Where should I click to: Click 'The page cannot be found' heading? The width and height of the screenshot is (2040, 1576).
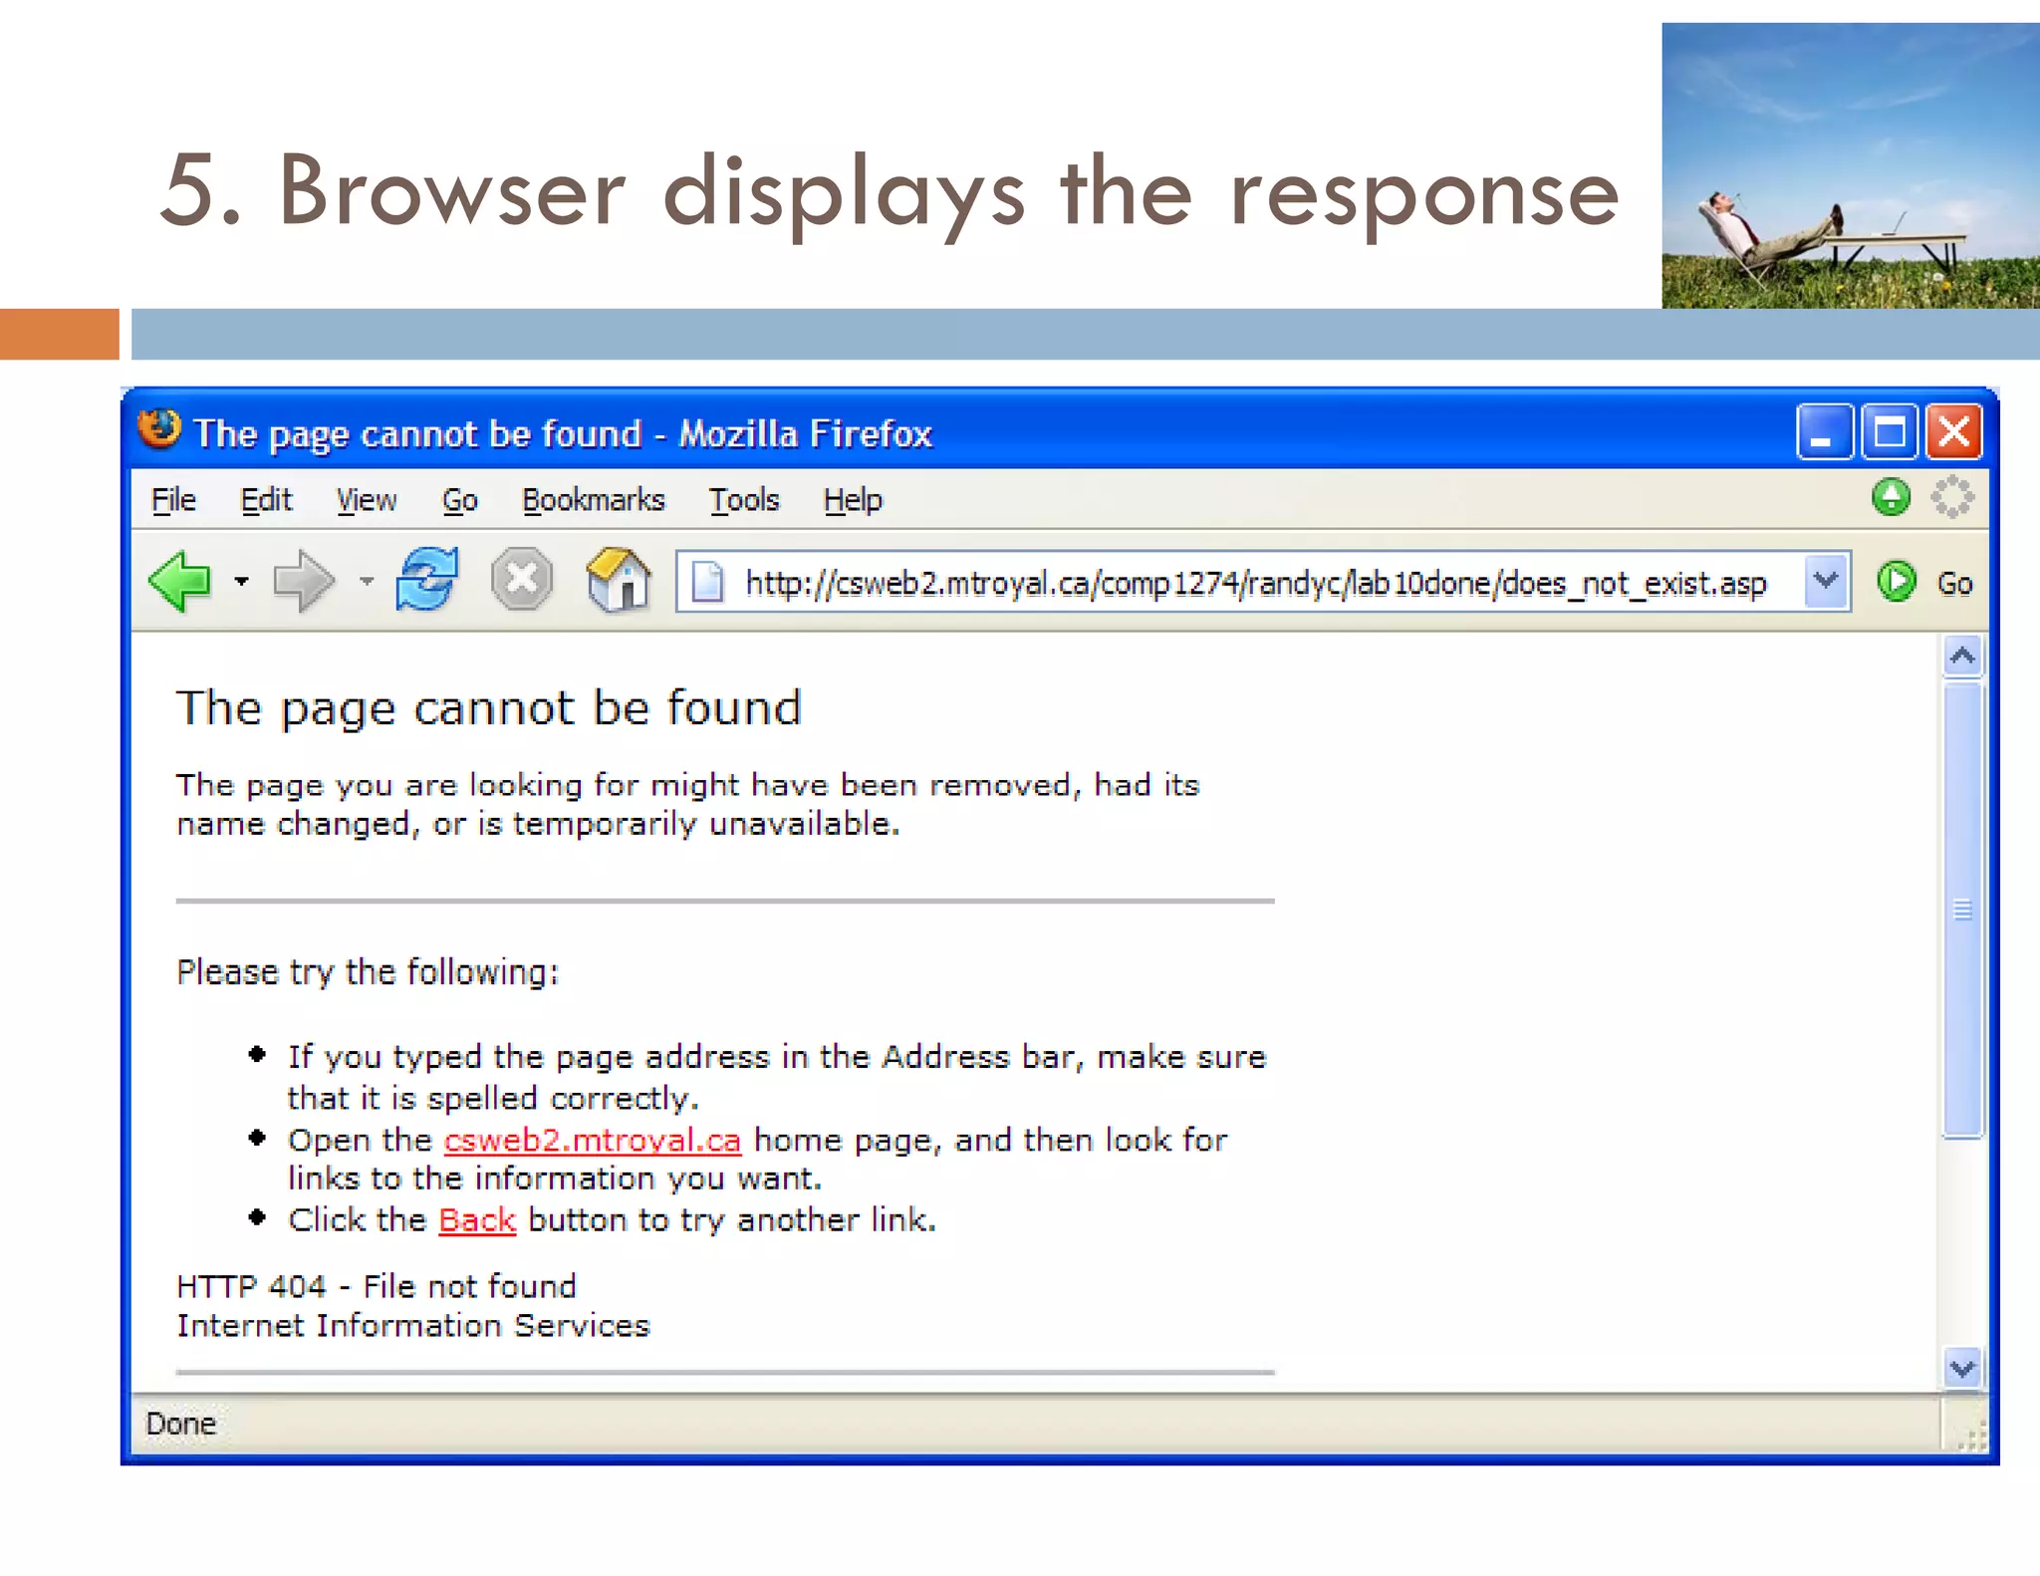489,709
